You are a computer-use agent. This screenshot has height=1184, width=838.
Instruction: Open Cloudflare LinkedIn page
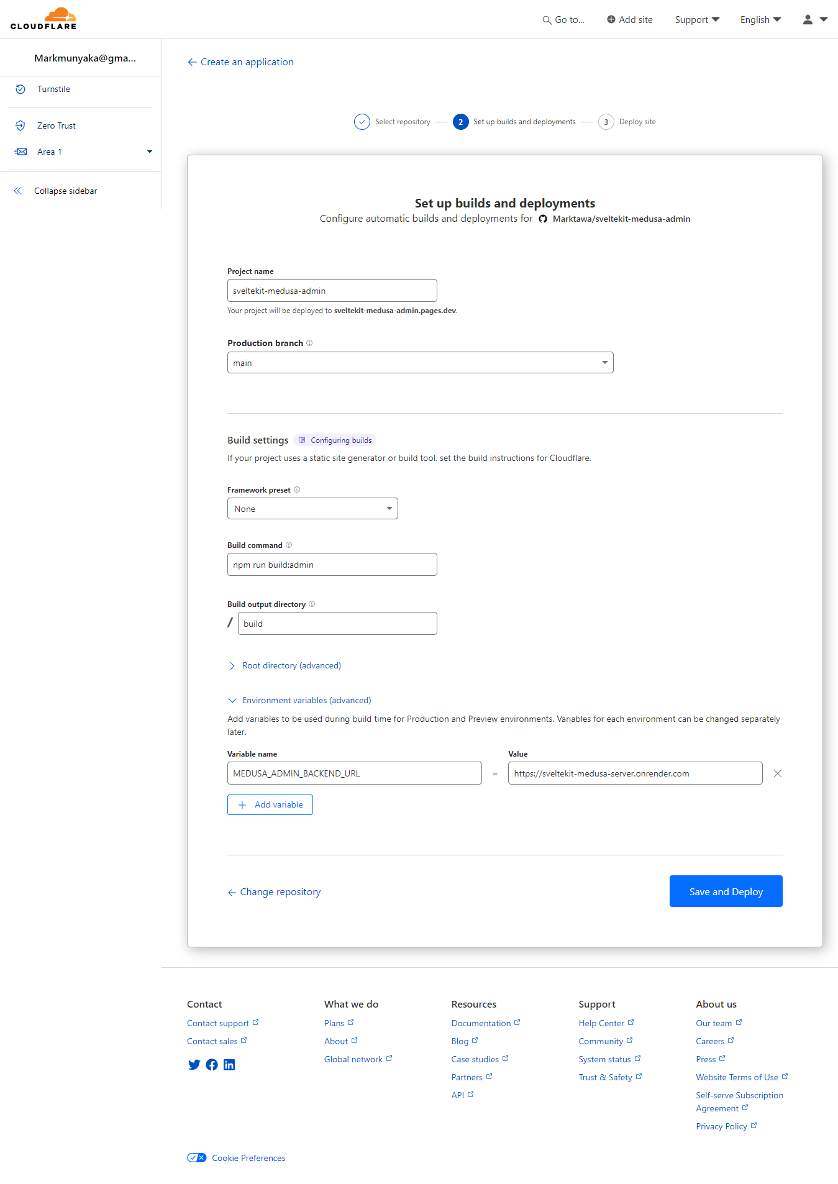[x=229, y=1065]
